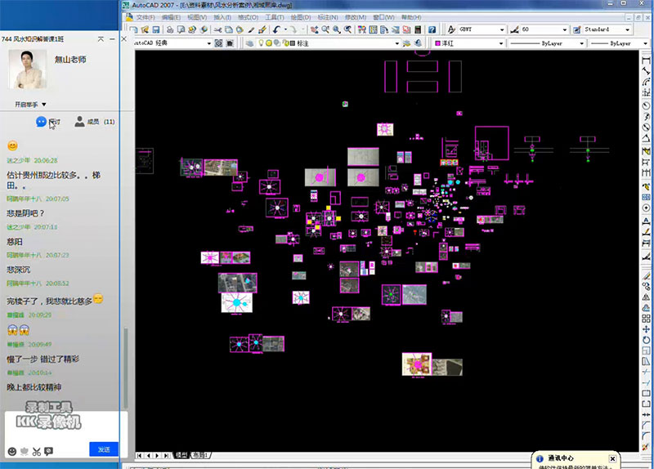
Task: Click the Open file icon
Action: click(146, 29)
